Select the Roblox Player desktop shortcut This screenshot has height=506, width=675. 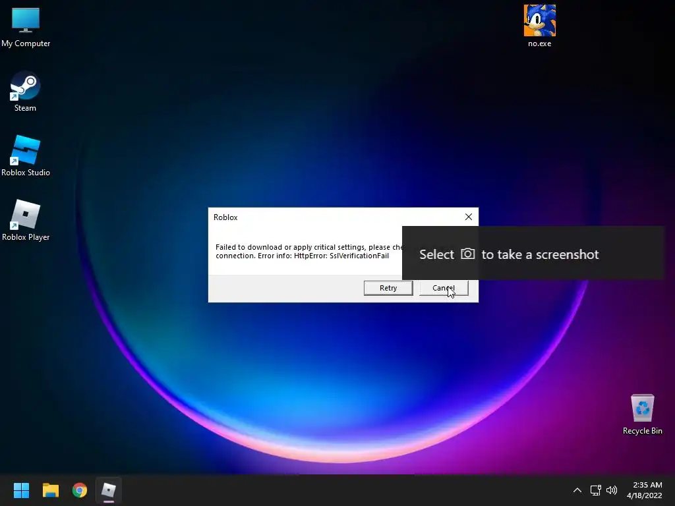point(26,220)
